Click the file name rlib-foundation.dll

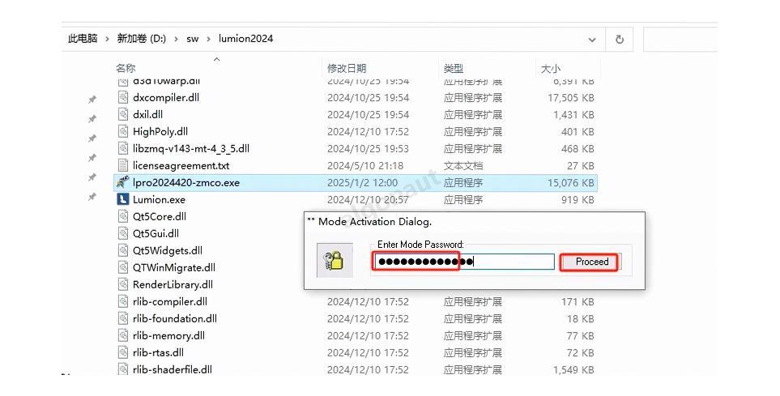175,318
